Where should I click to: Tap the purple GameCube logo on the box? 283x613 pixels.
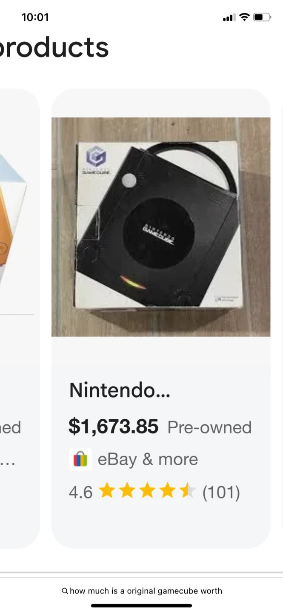[96, 157]
